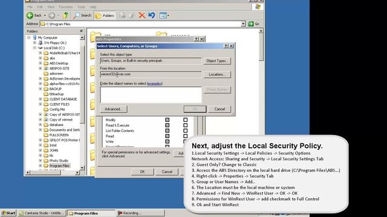Go up one folder level icon

pos(65,15)
